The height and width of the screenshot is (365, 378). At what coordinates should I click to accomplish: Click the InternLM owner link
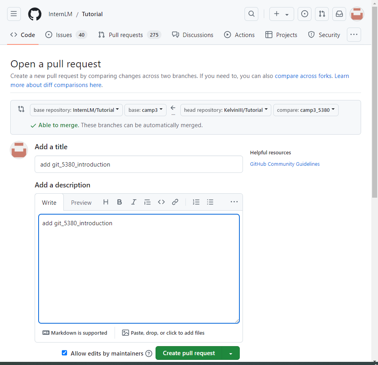[60, 14]
